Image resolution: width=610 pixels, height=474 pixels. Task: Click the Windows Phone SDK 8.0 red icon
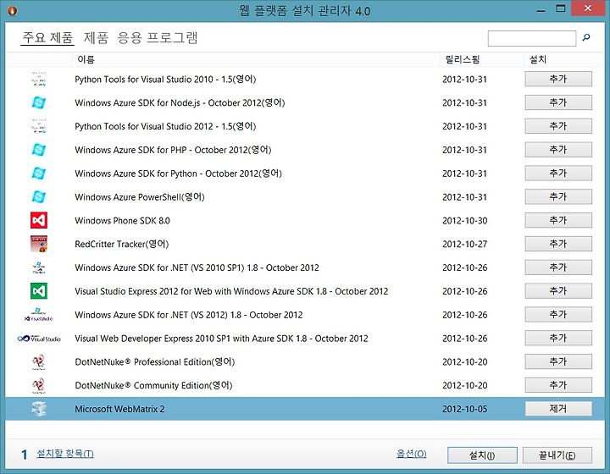39,220
